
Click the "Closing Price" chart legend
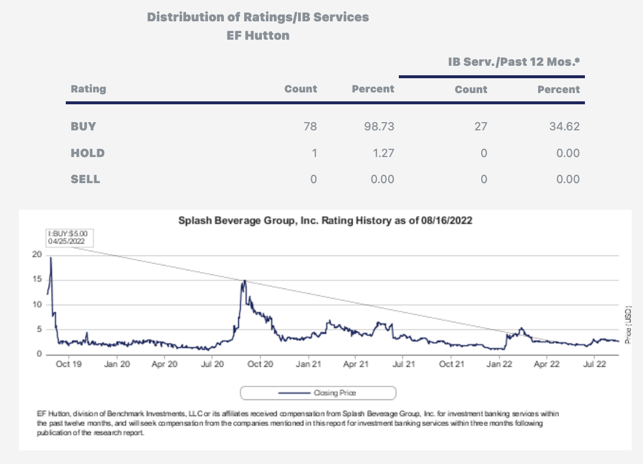318,393
